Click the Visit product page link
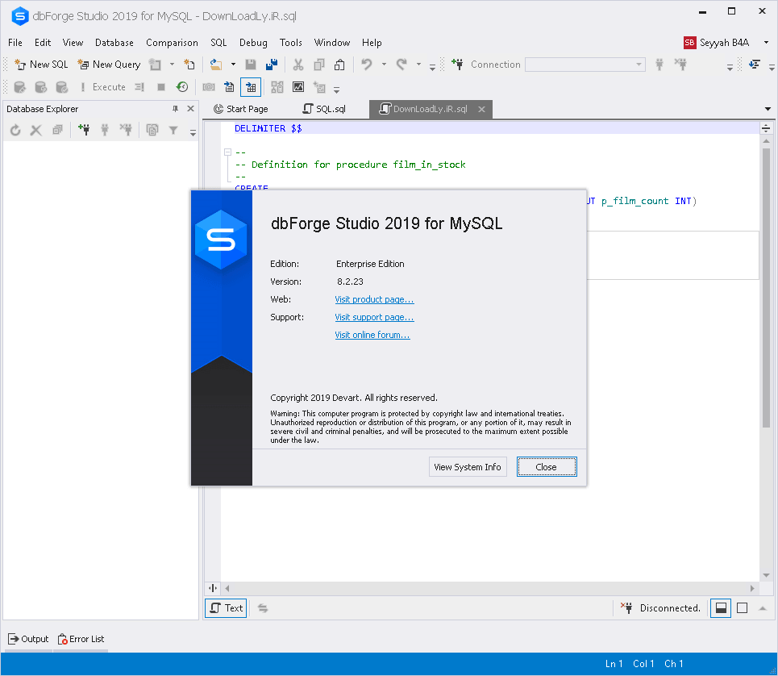 tap(374, 299)
